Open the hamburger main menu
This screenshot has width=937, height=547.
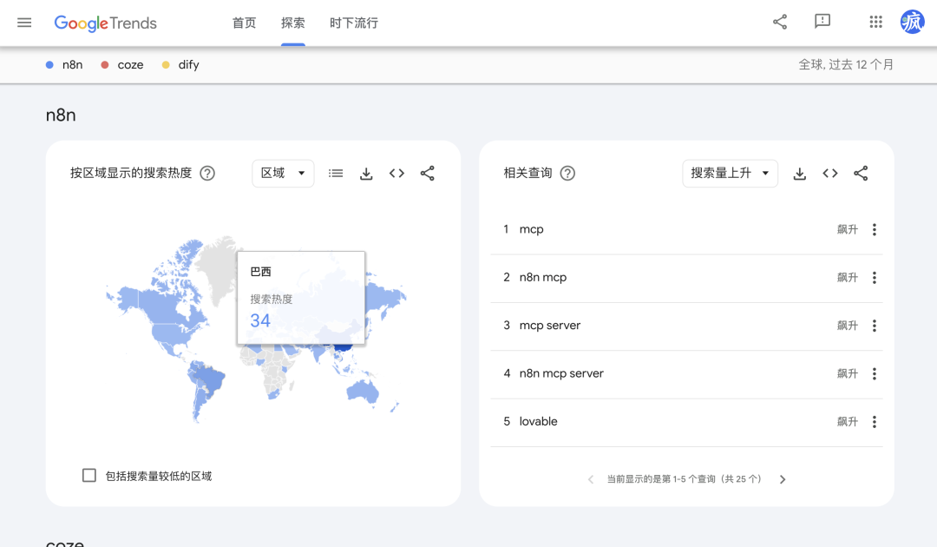(x=24, y=23)
